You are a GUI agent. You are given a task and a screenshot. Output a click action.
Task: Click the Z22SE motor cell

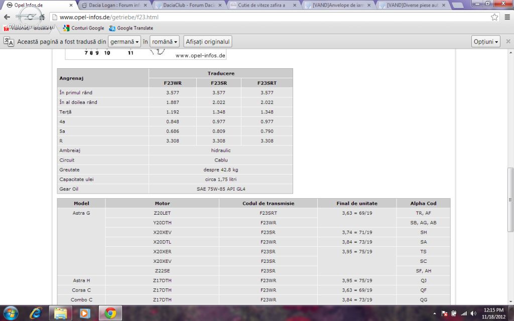point(162,271)
